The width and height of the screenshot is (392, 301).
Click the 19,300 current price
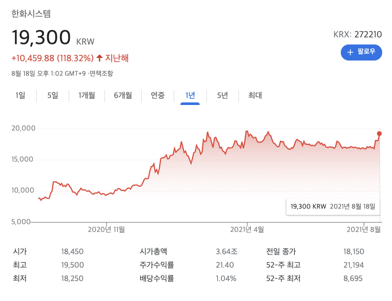pos(41,37)
